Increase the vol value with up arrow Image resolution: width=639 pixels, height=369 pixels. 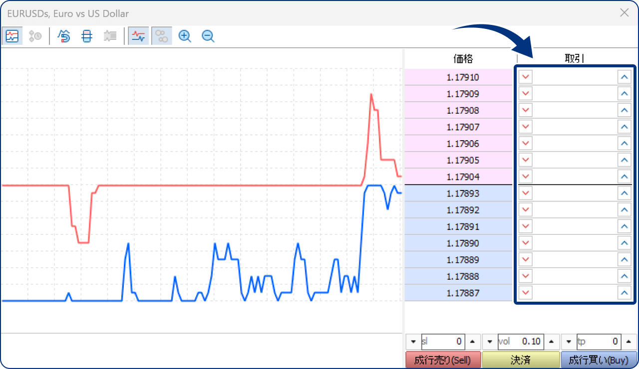click(551, 342)
